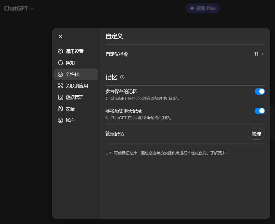
Task: Click the 参考保存的记忆 label text
Action: click(121, 91)
